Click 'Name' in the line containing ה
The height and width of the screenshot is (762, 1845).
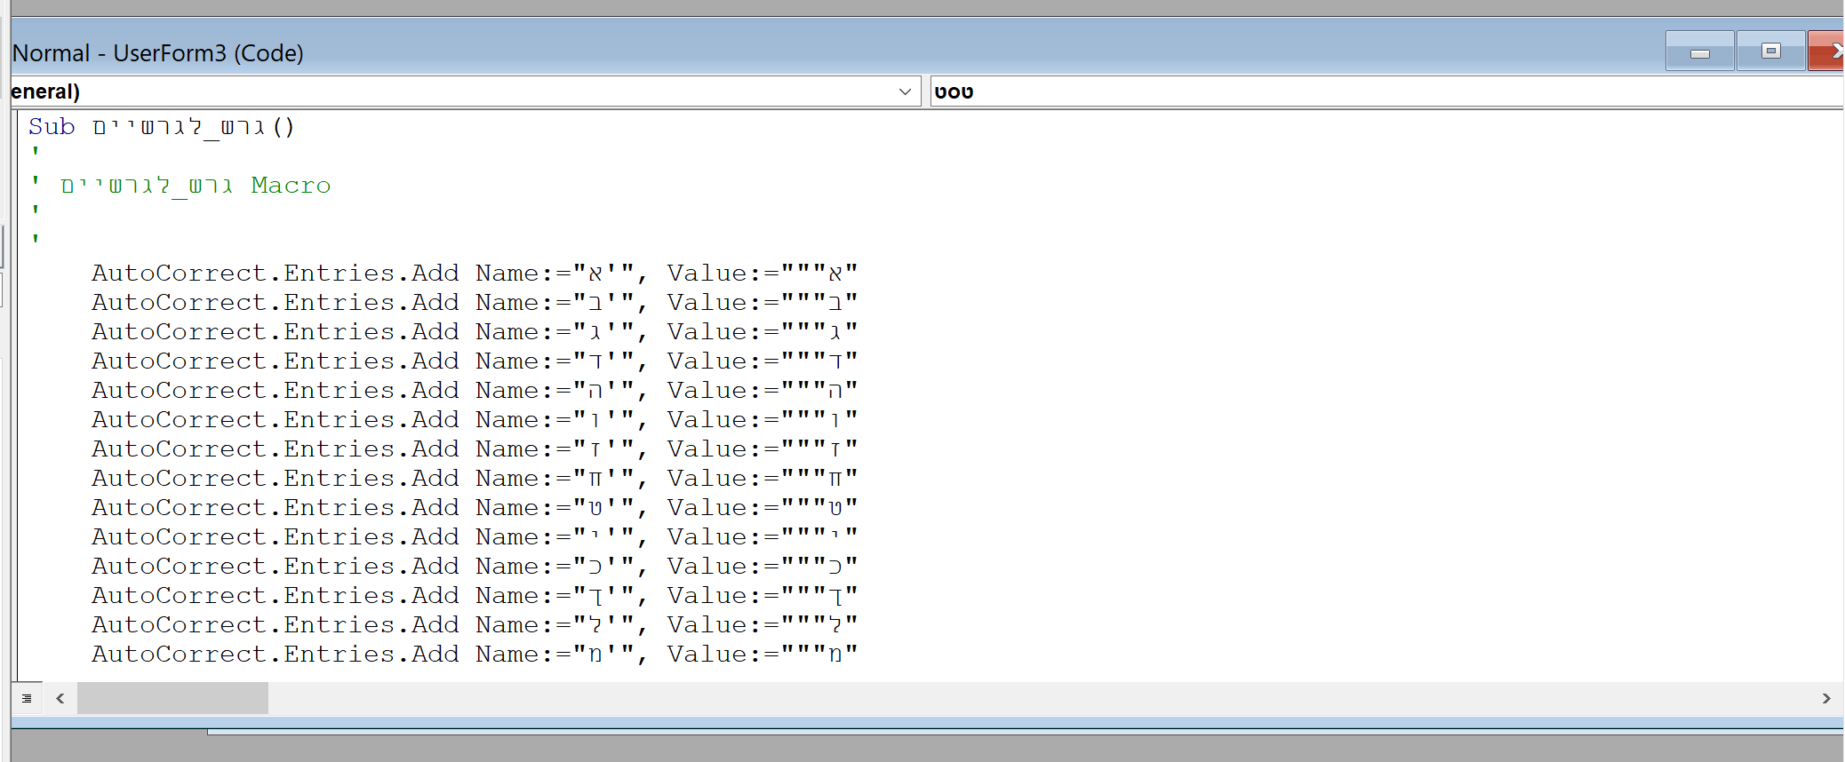[x=507, y=391]
